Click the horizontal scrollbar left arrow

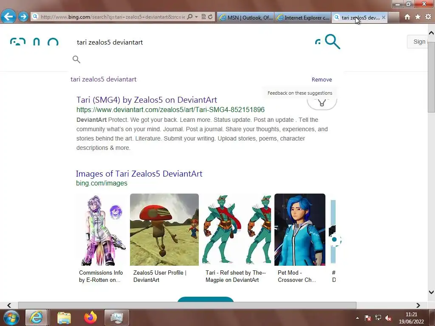pyautogui.click(x=9, y=305)
